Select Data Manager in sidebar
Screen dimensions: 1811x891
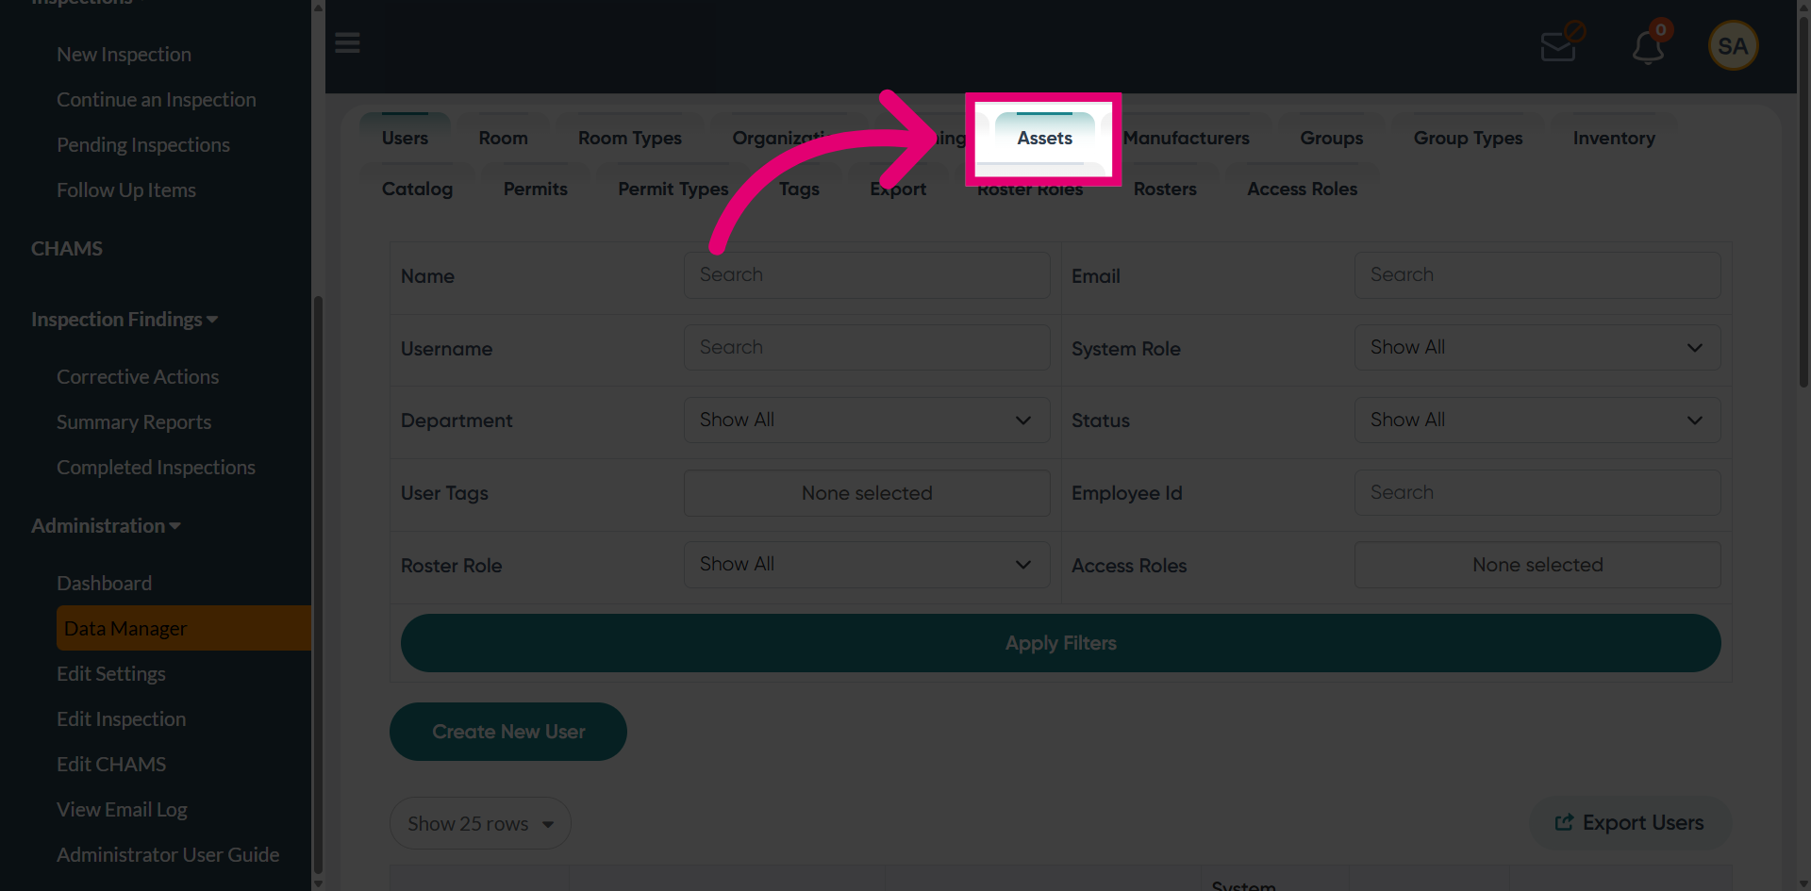(x=183, y=628)
